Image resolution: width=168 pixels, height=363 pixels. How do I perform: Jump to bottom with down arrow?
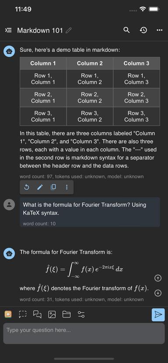click(x=157, y=293)
